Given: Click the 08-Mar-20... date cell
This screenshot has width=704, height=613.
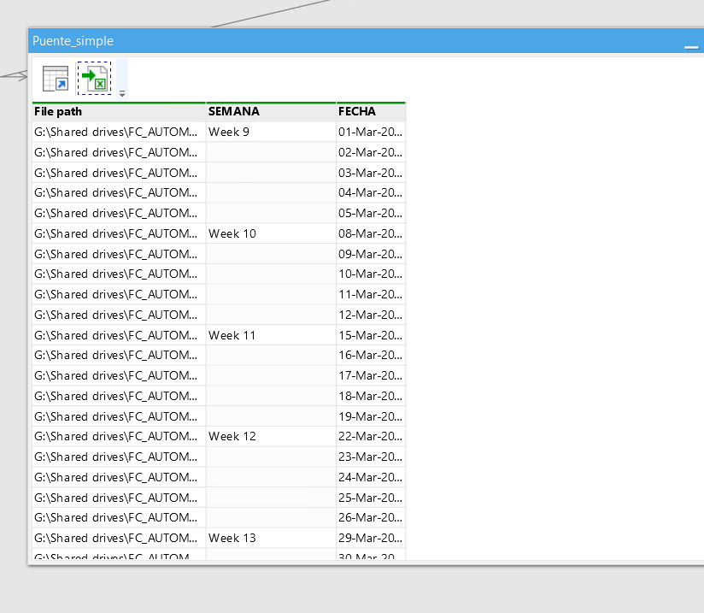Looking at the screenshot, I should pyautogui.click(x=371, y=233).
